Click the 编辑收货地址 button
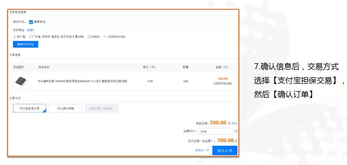 [25, 44]
